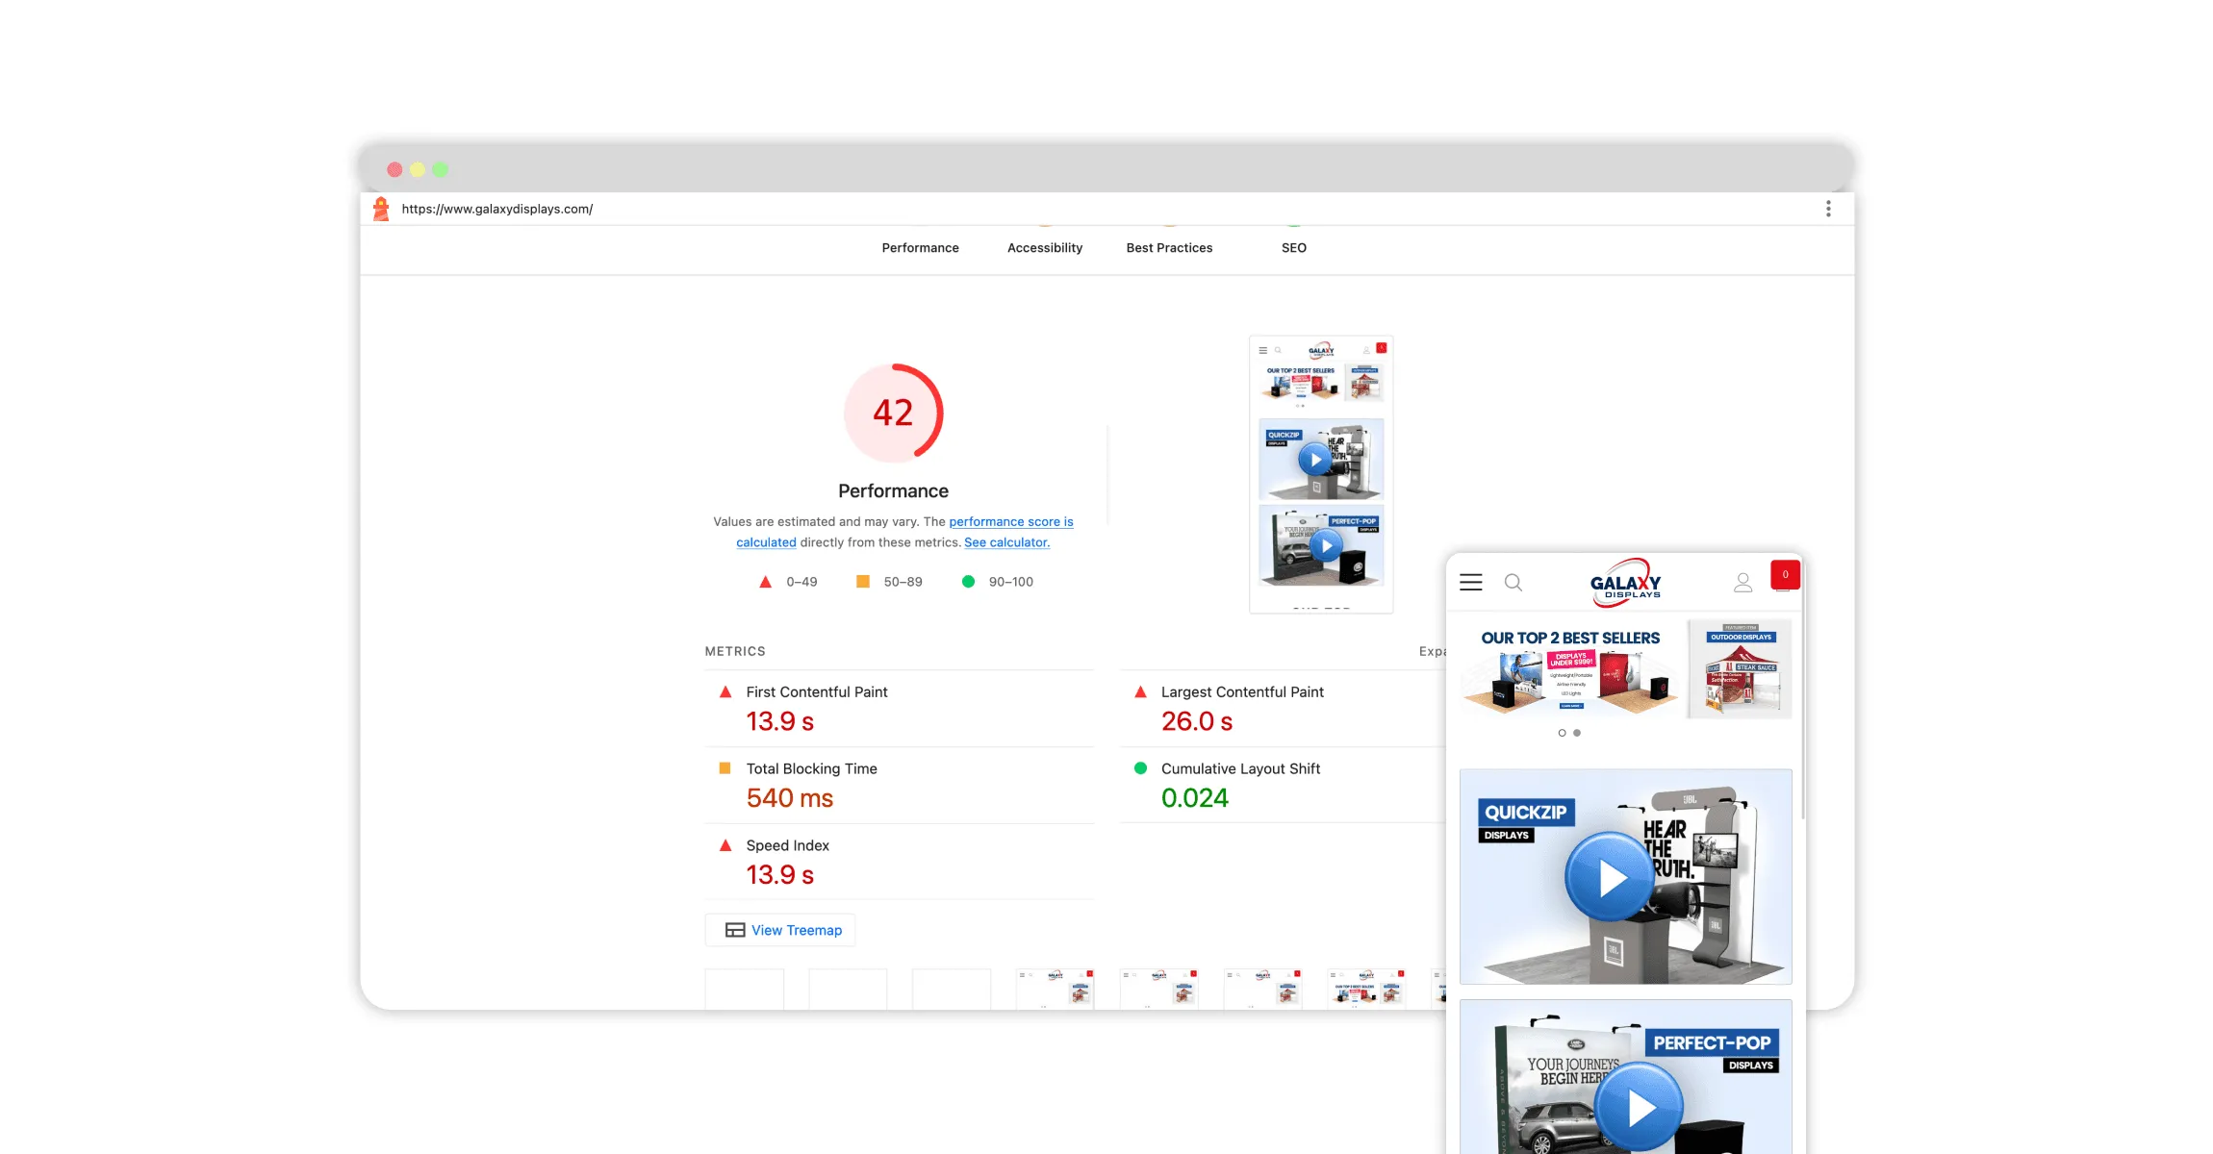
Task: Click the 540 ms value
Action: [x=790, y=797]
